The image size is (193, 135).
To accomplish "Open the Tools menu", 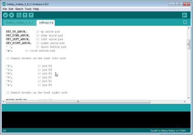I will tap(28, 9).
